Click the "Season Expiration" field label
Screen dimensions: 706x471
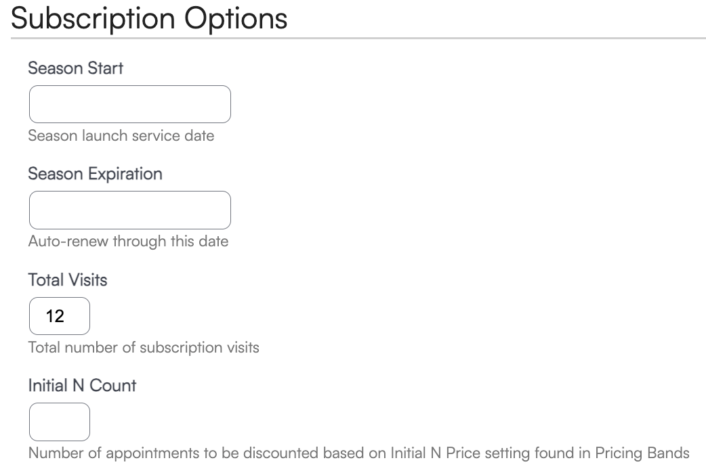tap(95, 174)
